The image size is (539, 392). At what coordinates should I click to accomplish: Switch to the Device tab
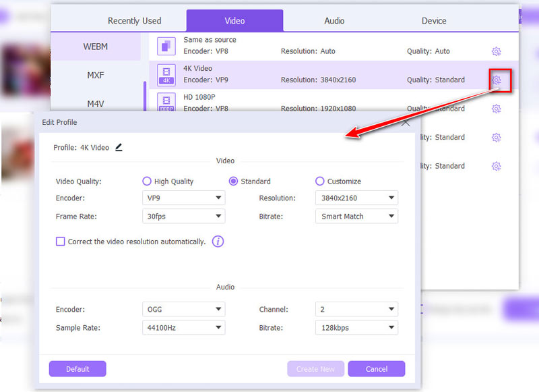[434, 21]
